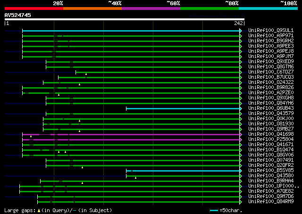The width and height of the screenshot is (302, 214).
Task: Click the yellow gap marker under C6TDZ7 row
Action: (x=86, y=74)
